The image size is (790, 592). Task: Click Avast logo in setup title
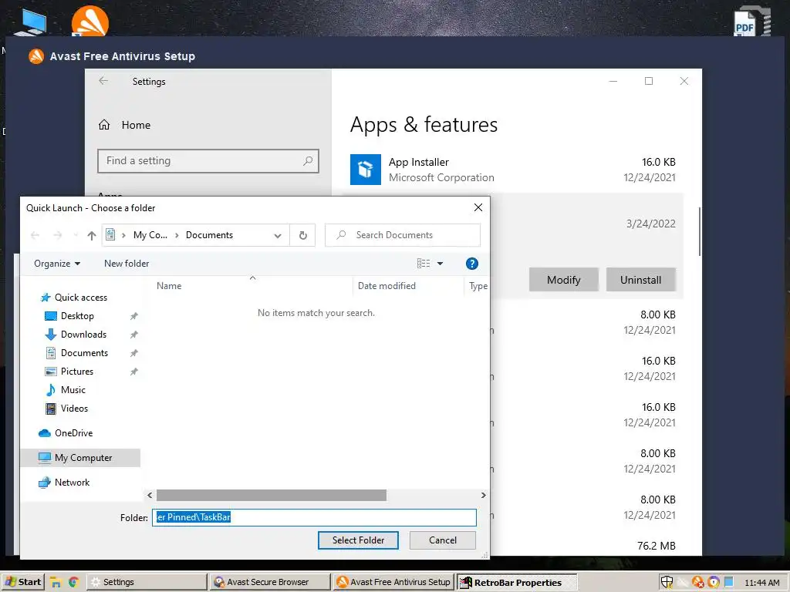coord(36,56)
